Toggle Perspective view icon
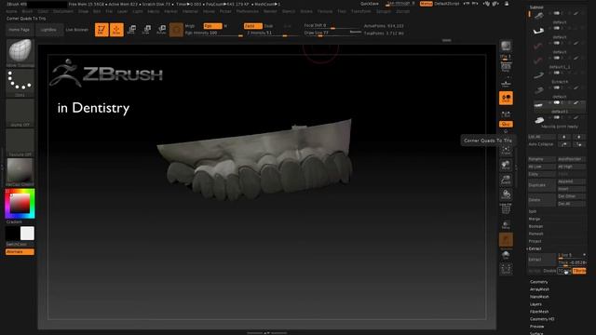This screenshot has width=596, height=335. [x=506, y=68]
